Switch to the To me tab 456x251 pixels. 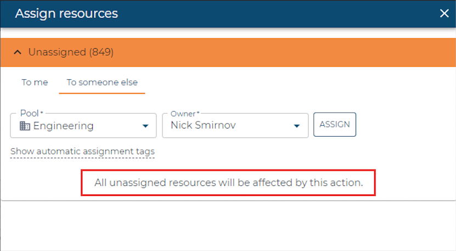35,83
